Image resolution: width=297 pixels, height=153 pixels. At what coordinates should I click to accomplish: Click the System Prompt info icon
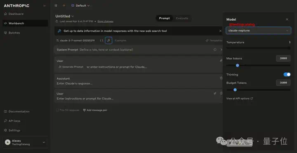tap(215, 49)
